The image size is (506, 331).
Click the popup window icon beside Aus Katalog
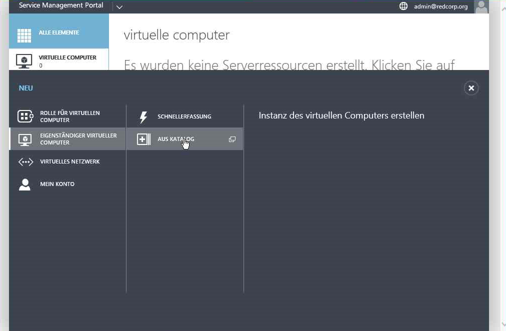[232, 139]
